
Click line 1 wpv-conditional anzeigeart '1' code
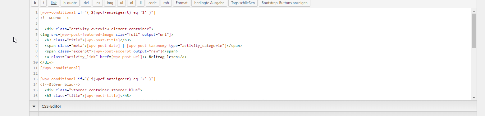point(98,12)
